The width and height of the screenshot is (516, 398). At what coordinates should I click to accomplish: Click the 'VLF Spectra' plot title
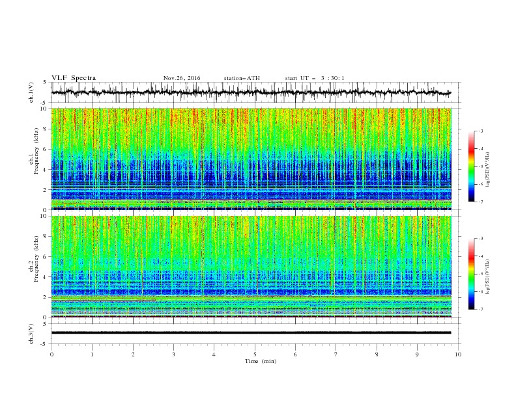pos(74,78)
